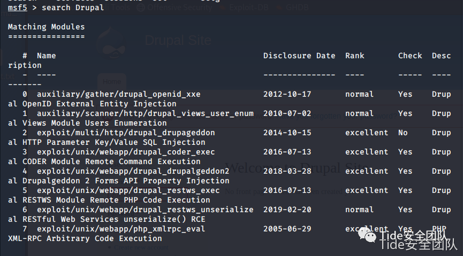Click description 'RESTful Web Services unserialize() RCE'
463x256 pixels.
(x=113, y=219)
